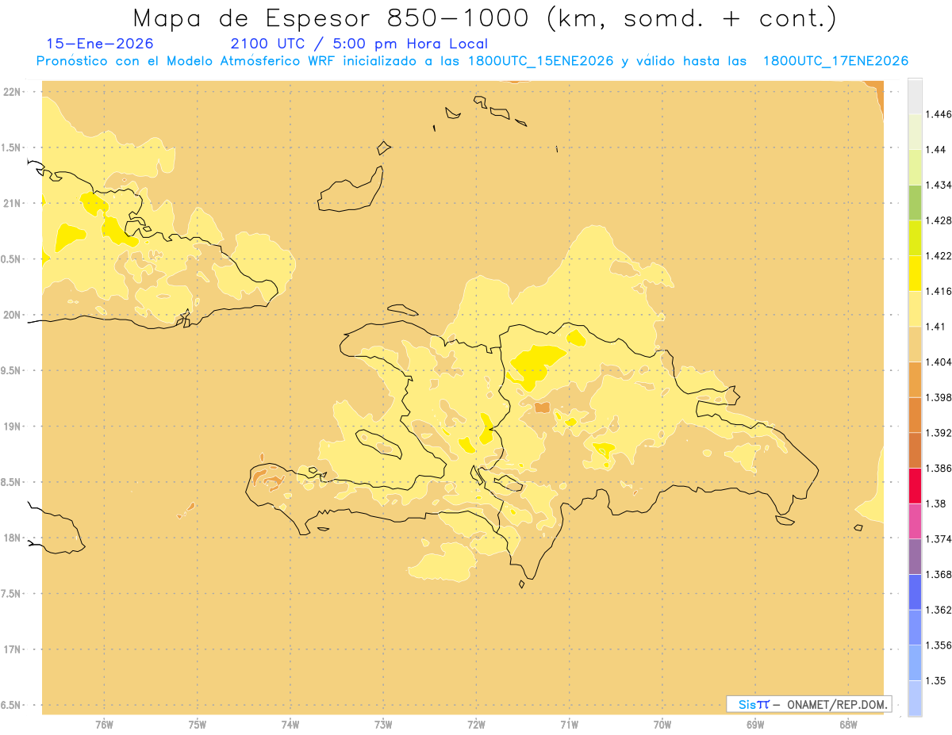Viewport: 952px width, 735px height.
Task: Click the legend value '1.446'
Action: (939, 114)
